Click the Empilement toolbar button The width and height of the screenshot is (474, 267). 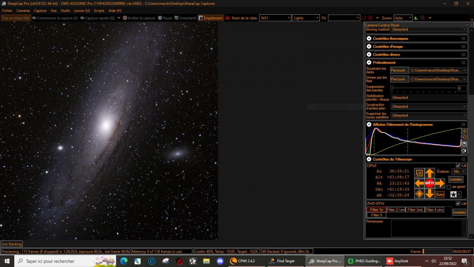[x=211, y=18]
